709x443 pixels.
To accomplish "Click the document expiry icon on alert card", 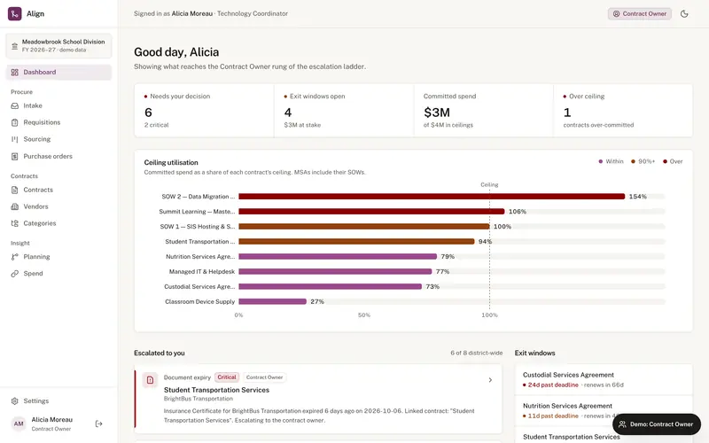I will click(x=150, y=380).
